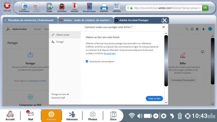Screen dimensions: 217x122
Task: Close the Adobe Acrobat Partager tab
Action: point(164,20)
